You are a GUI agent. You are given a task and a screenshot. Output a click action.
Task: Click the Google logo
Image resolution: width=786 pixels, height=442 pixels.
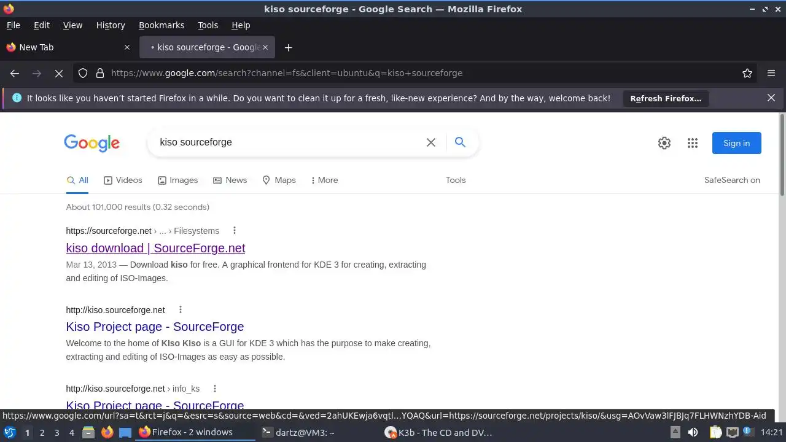tap(92, 143)
